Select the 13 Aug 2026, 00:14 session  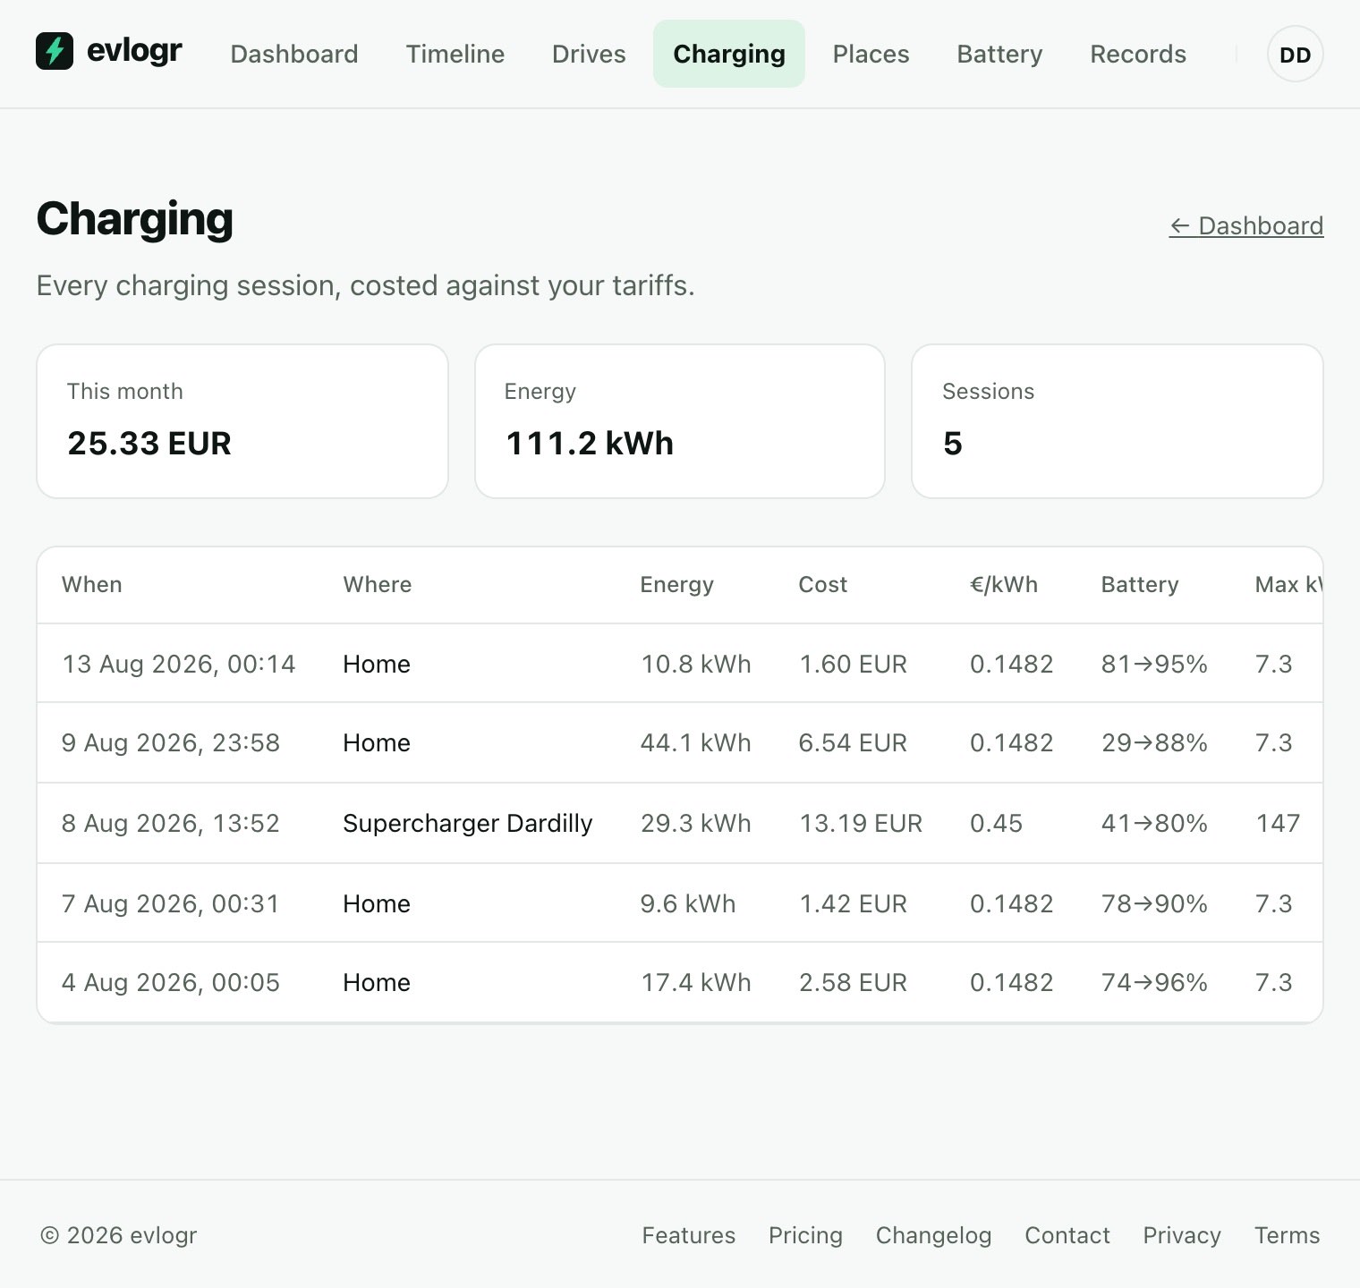680,664
